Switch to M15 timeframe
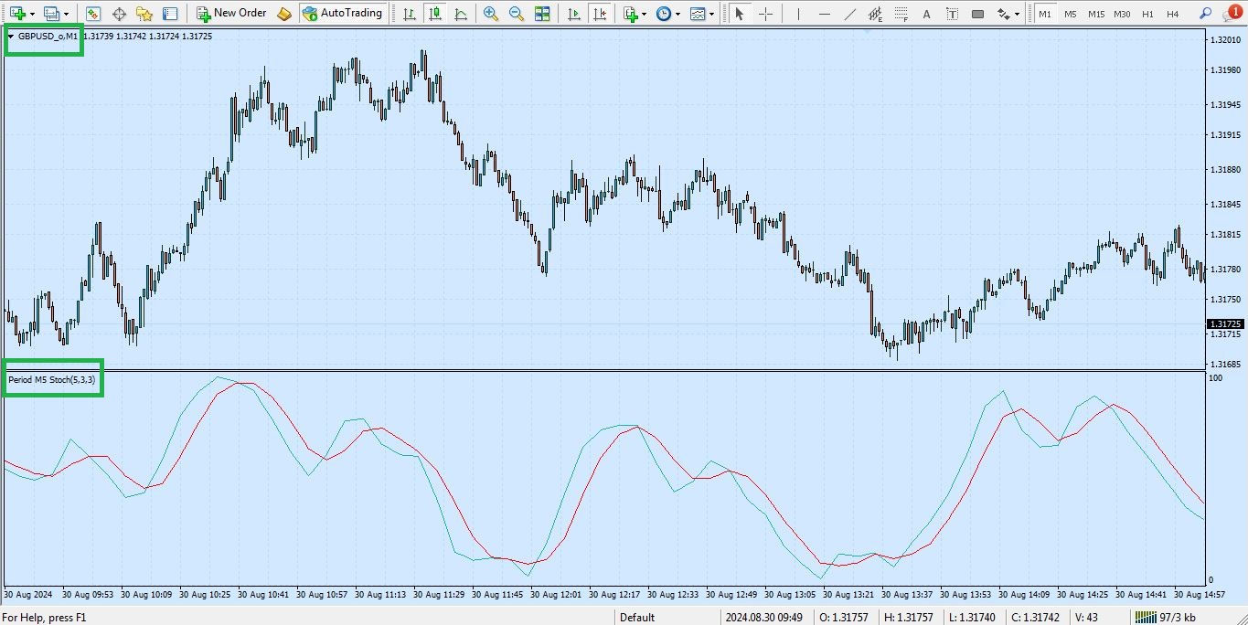1248x625 pixels. (x=1096, y=14)
